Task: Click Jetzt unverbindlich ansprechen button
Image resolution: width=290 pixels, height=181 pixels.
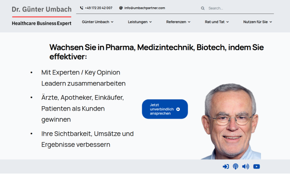Action: coord(165,109)
